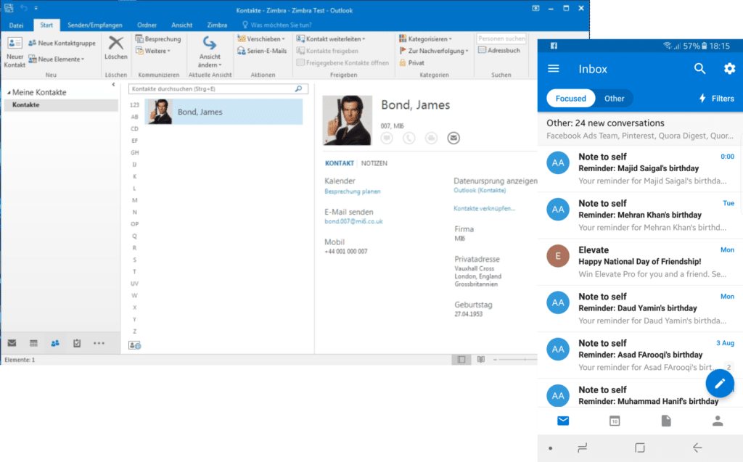
Task: Open the Ansicht ribbon tab
Action: coord(182,25)
